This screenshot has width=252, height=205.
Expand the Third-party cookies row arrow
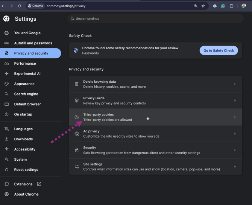tap(235, 117)
